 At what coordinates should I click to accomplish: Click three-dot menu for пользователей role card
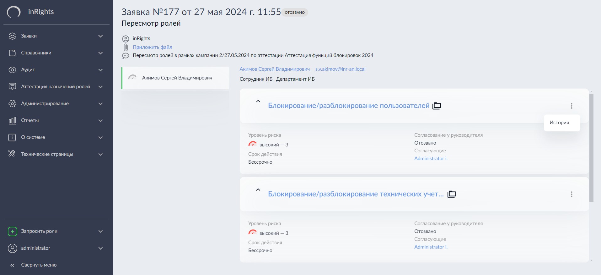[571, 106]
